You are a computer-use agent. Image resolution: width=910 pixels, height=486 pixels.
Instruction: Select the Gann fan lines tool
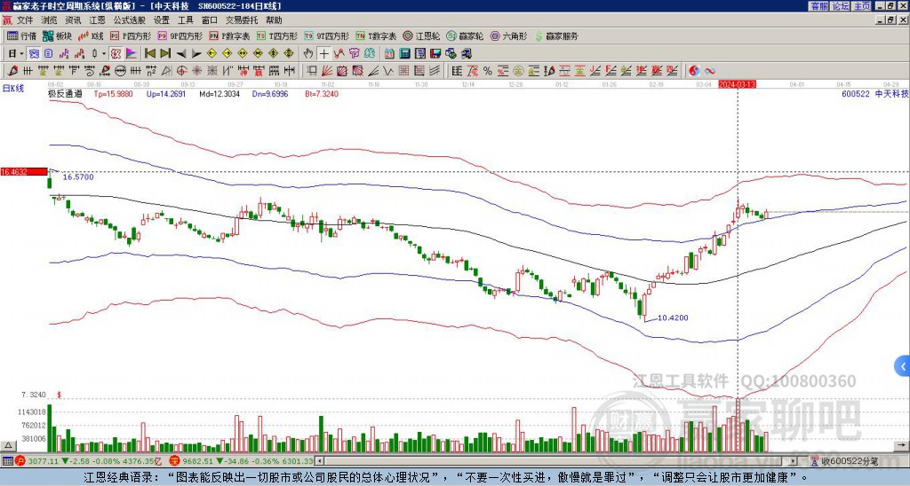pyautogui.click(x=327, y=71)
